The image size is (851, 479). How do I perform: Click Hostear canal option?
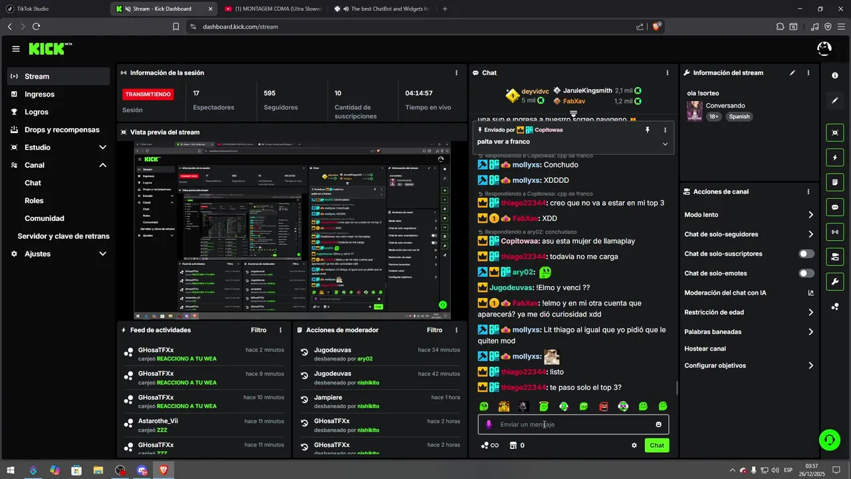[x=705, y=349]
